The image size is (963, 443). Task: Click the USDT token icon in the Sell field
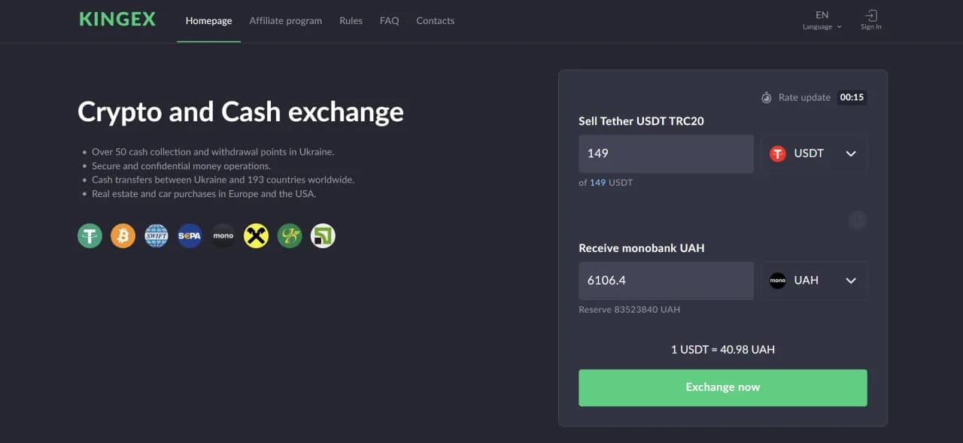(x=777, y=153)
